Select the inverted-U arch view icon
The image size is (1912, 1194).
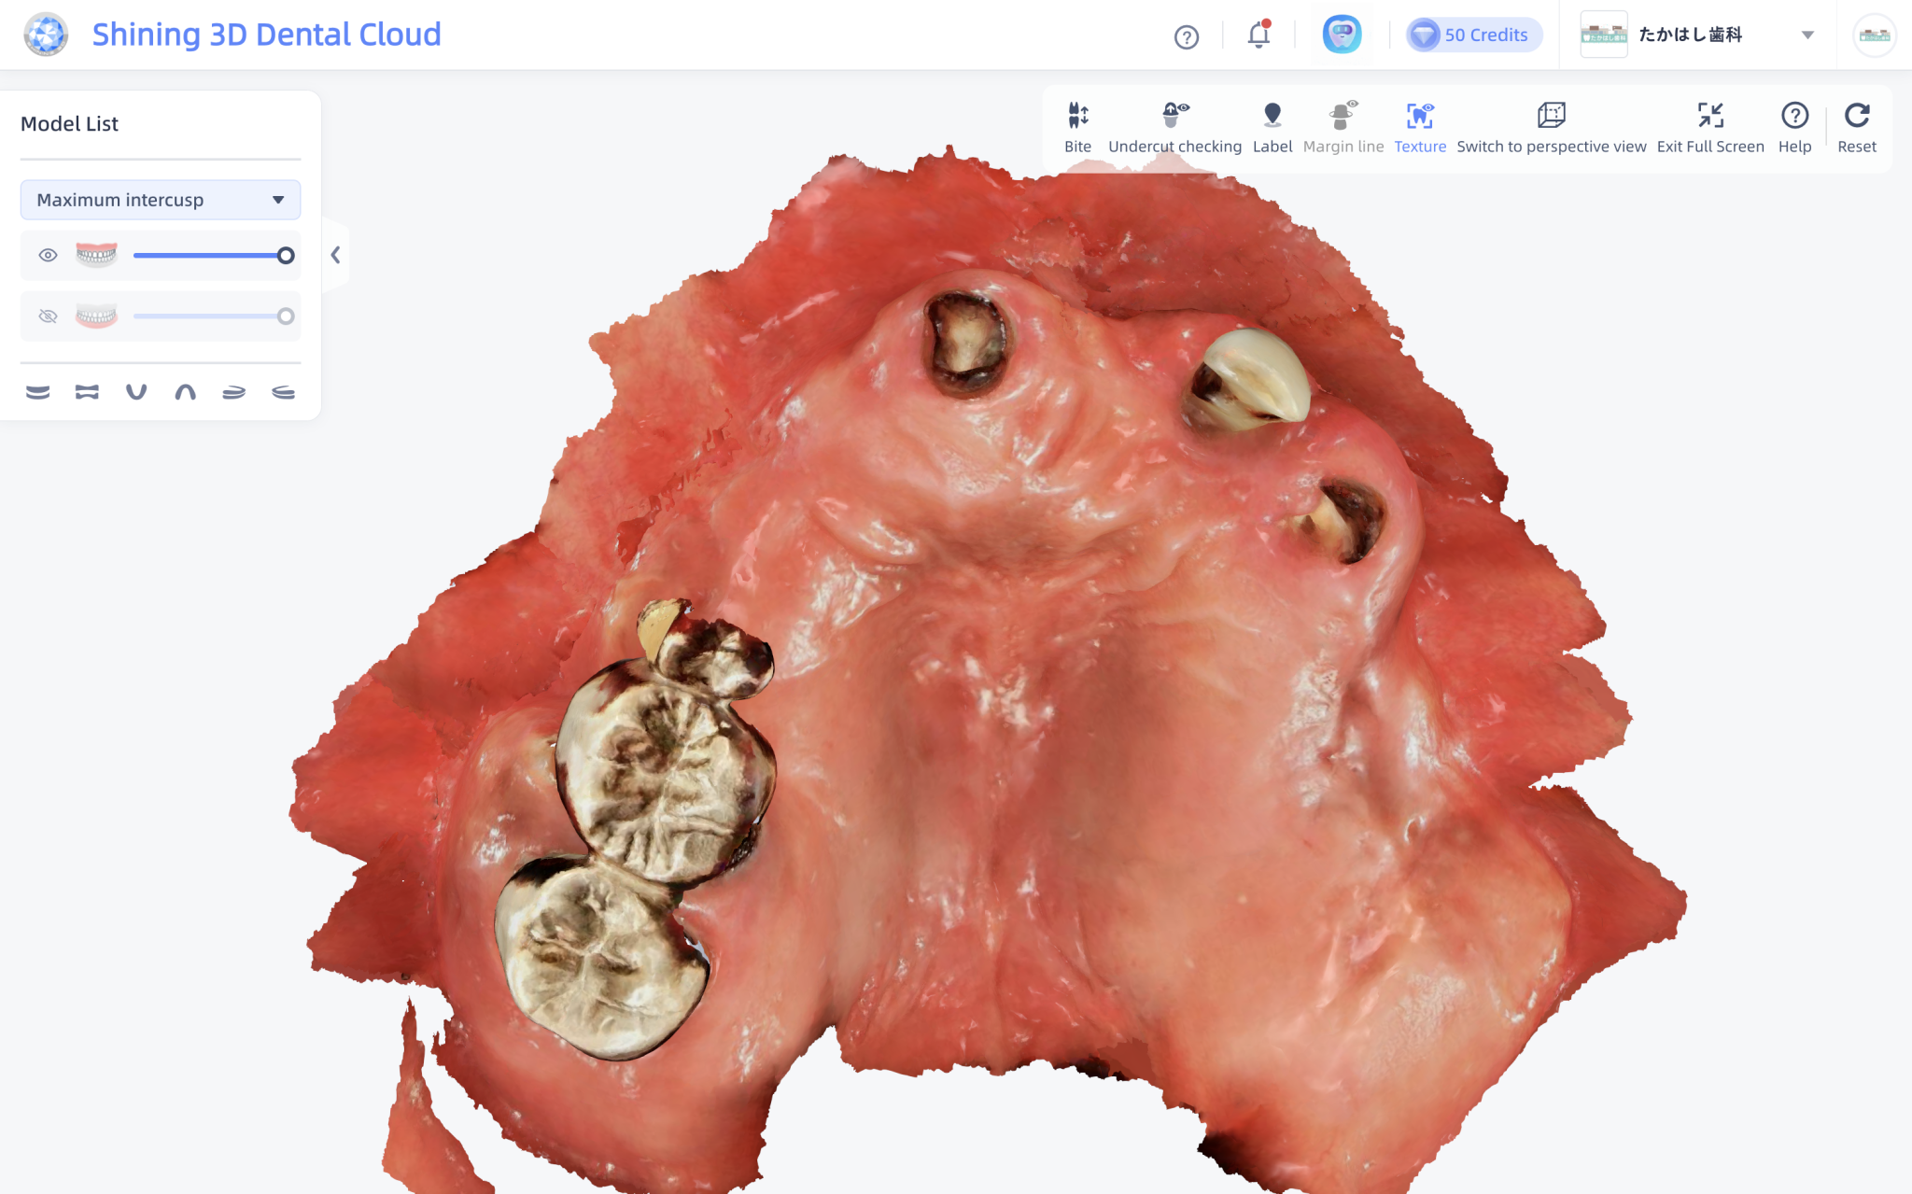click(185, 392)
